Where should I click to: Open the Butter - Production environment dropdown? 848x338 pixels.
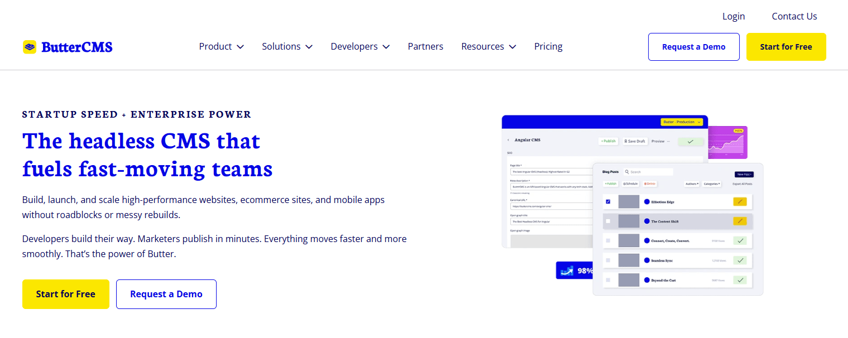pos(681,122)
